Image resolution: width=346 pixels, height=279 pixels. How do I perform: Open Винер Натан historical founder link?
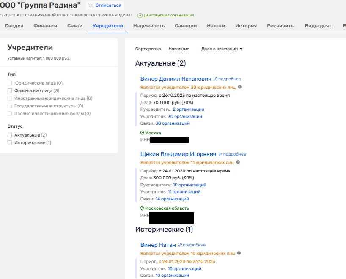click(158, 245)
